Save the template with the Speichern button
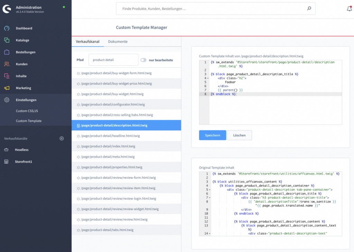The image size is (354, 252). (x=212, y=135)
